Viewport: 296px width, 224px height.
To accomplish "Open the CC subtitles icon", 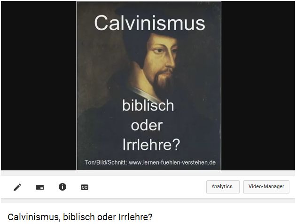I will 85,187.
